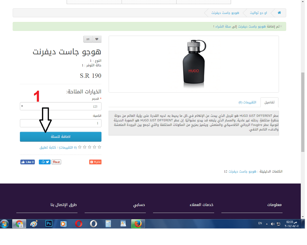Click the Facebook Like button

27,162
